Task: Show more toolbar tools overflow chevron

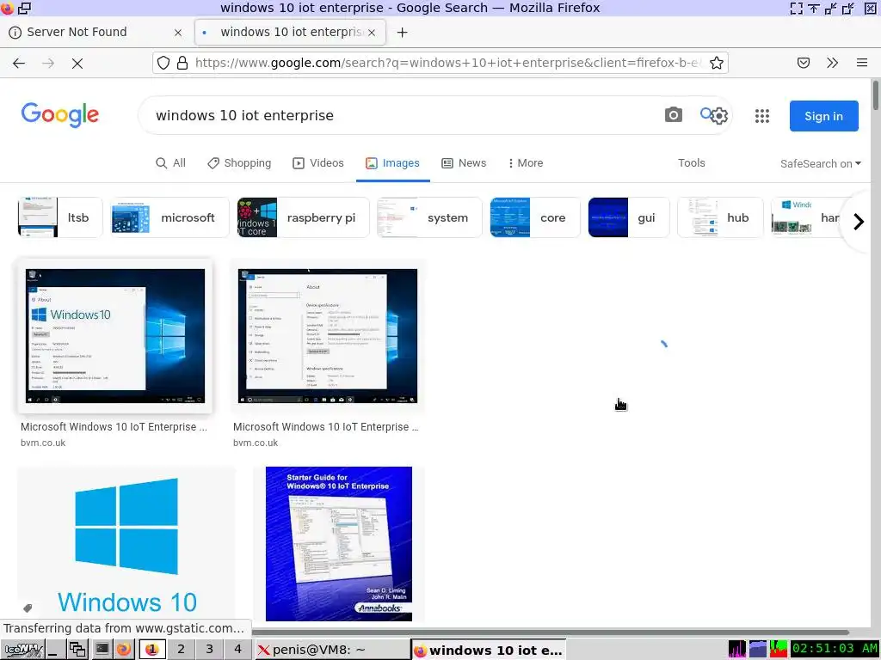Action: (833, 63)
